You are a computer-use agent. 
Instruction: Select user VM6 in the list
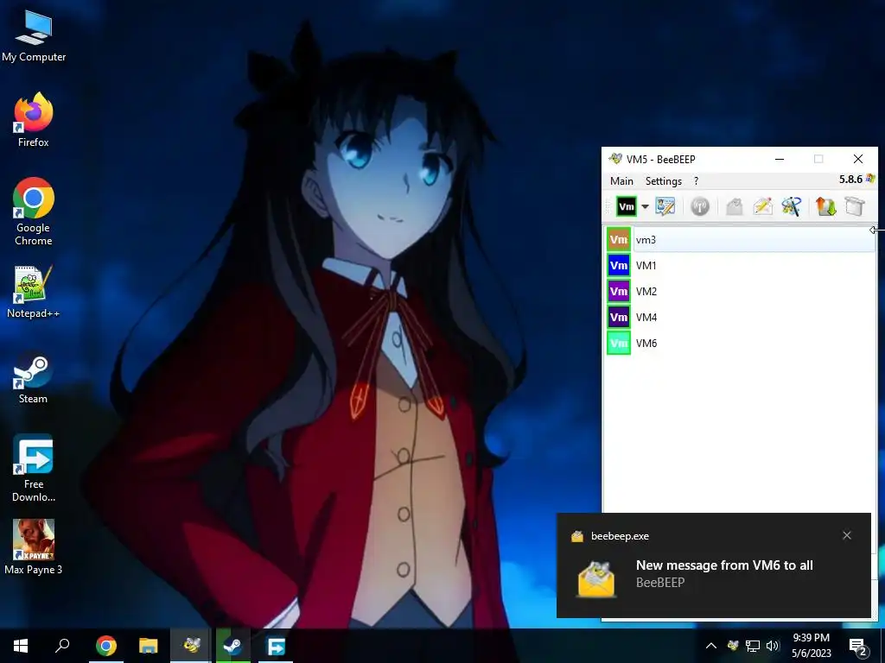pos(741,344)
